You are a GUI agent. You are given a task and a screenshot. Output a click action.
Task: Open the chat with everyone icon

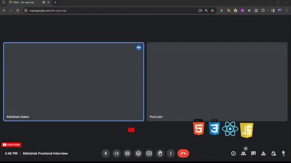tap(253, 153)
